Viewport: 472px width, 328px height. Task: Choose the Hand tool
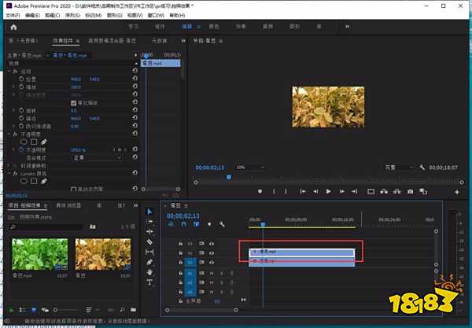150,271
